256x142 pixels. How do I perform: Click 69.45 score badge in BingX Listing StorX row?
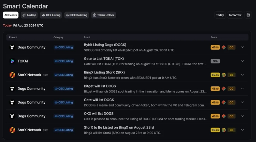pos(215,75)
